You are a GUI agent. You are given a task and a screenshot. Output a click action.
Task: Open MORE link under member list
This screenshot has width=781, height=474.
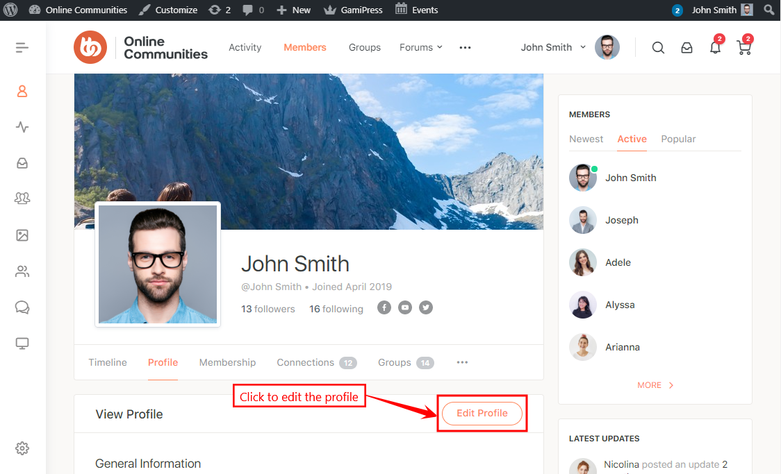654,384
